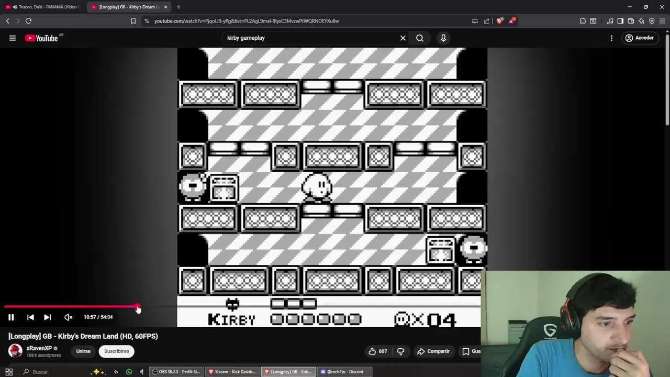670x377 pixels.
Task: Subscribe using the Suscribirse button
Action: click(116, 351)
